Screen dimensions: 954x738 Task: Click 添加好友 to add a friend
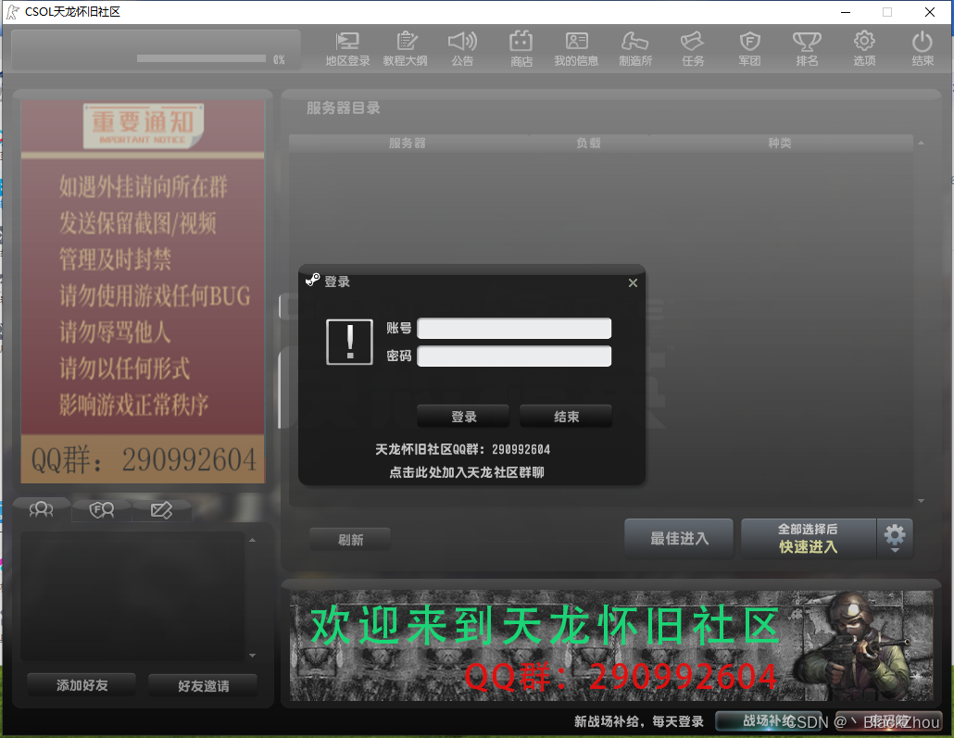pyautogui.click(x=81, y=685)
